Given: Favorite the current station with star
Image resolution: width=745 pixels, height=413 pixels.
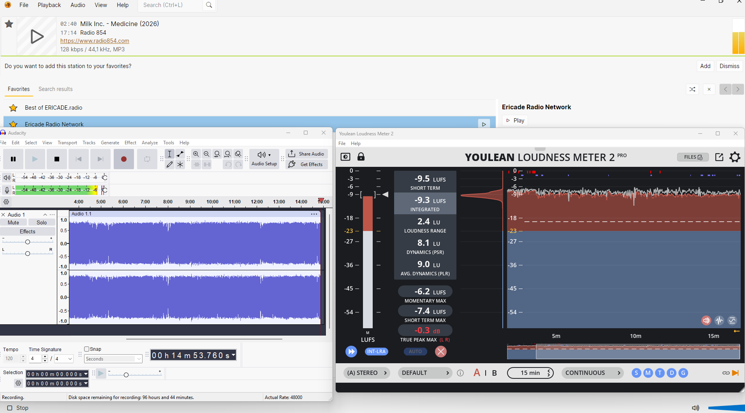Looking at the screenshot, I should pos(9,24).
